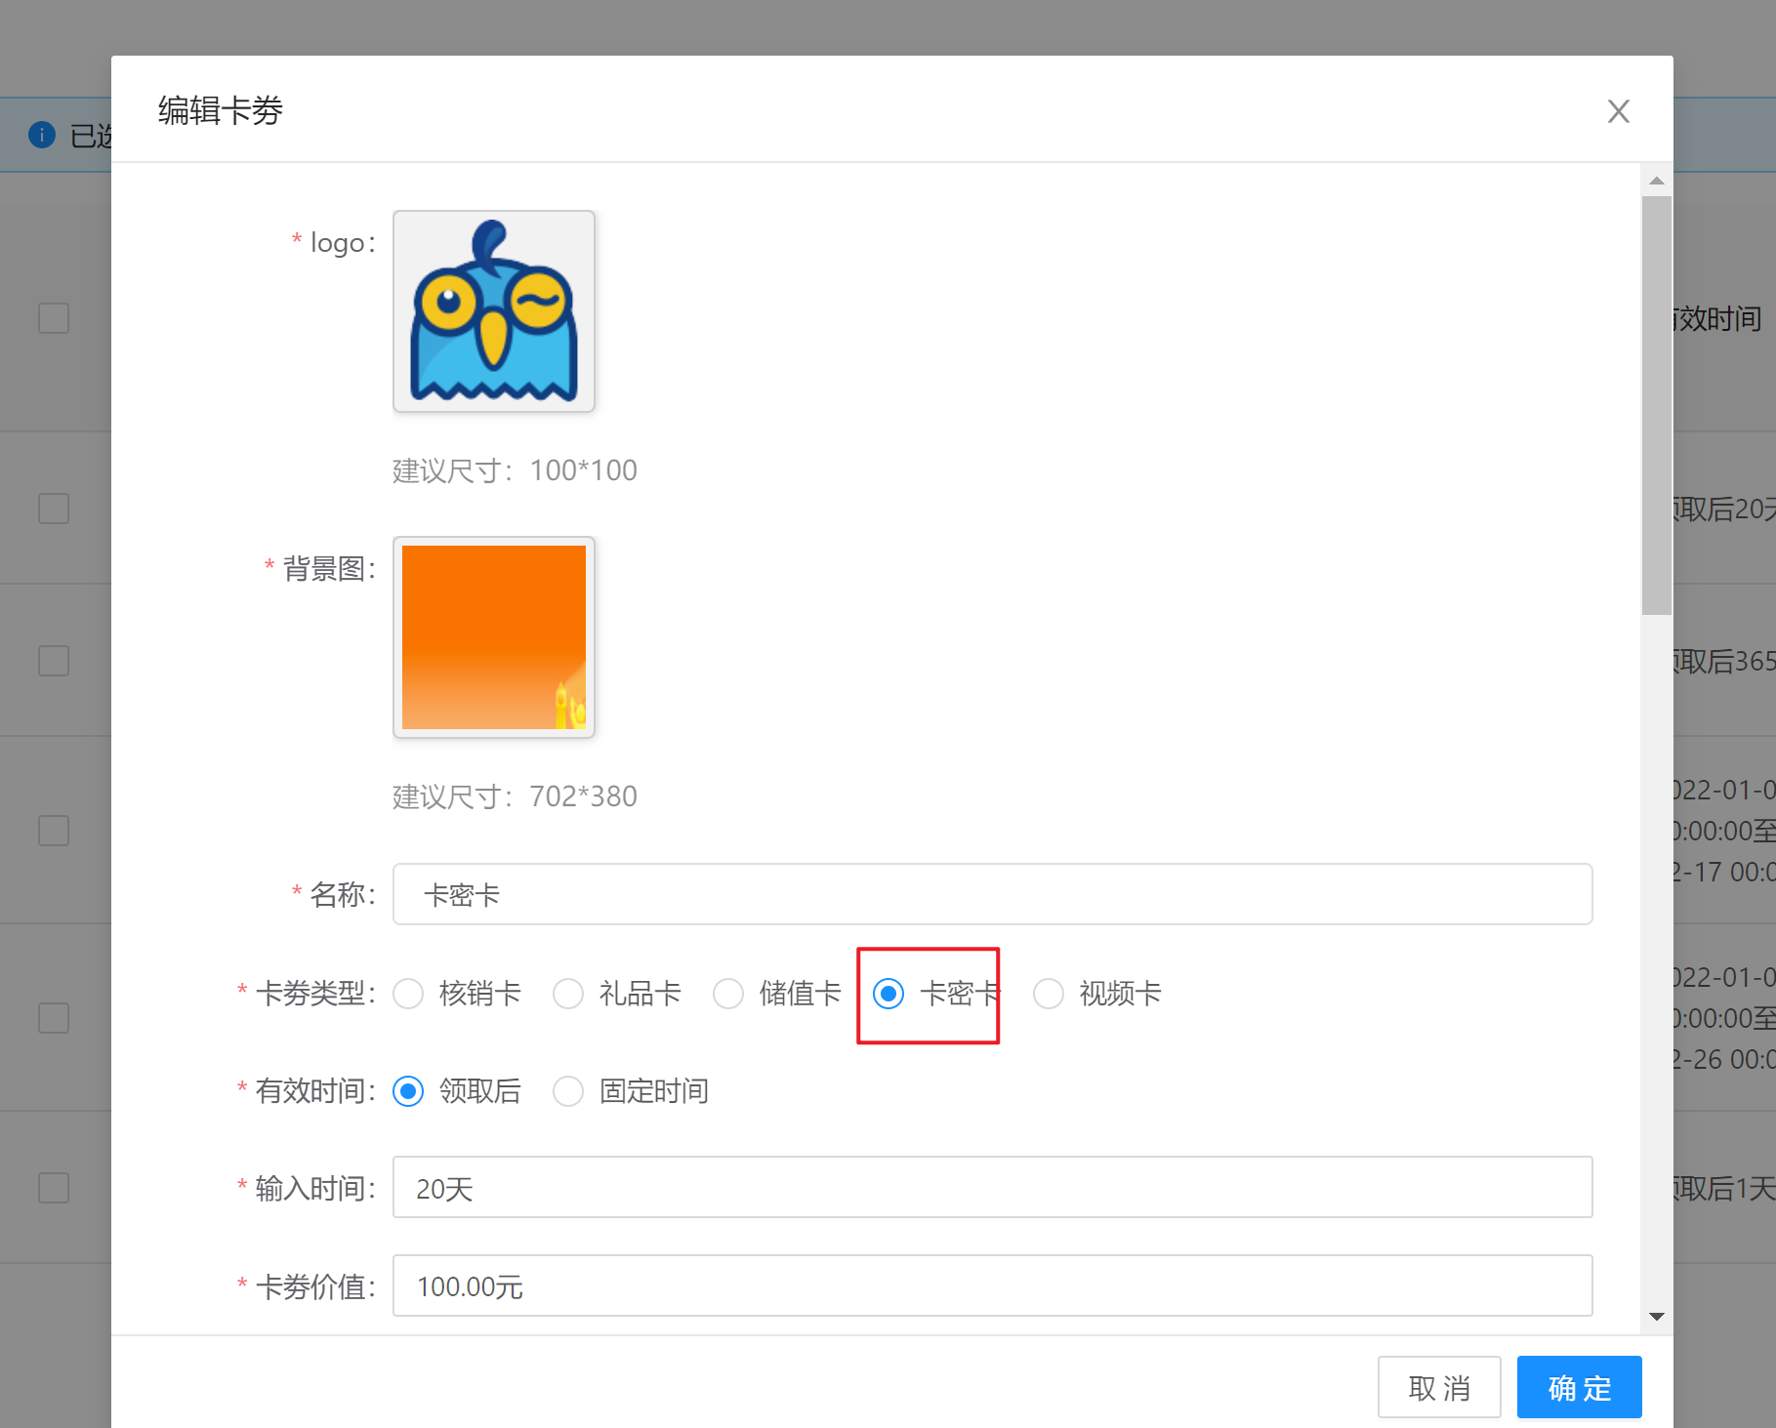The height and width of the screenshot is (1428, 1776).
Task: Click the blue info icon in banner
Action: pos(42,135)
